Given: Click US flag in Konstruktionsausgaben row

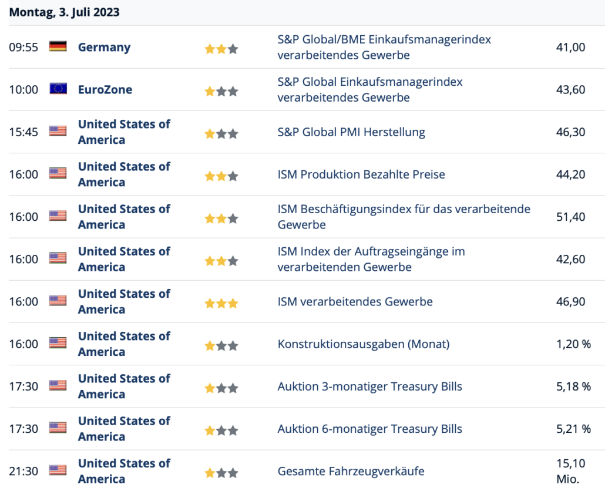Looking at the screenshot, I should point(58,343).
